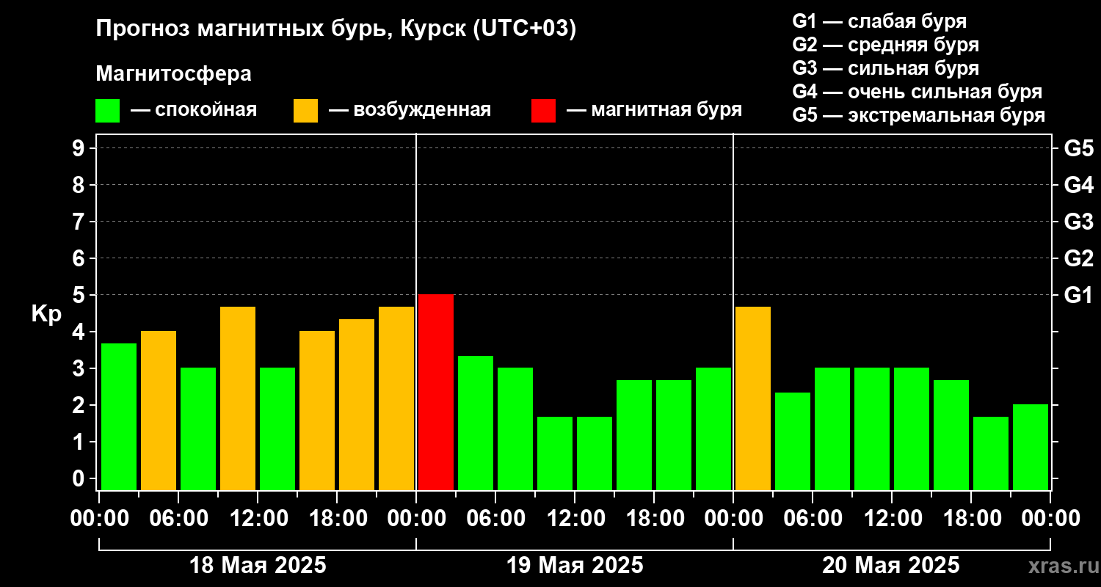This screenshot has height=587, width=1101.
Task: Click the orange bar on 18 May 18:00–21:00
Action: 357,405
